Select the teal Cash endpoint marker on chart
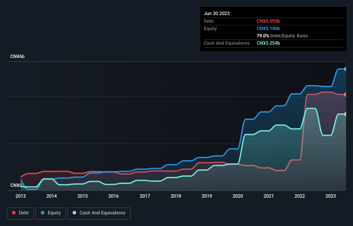The height and width of the screenshot is (226, 353). [345, 114]
